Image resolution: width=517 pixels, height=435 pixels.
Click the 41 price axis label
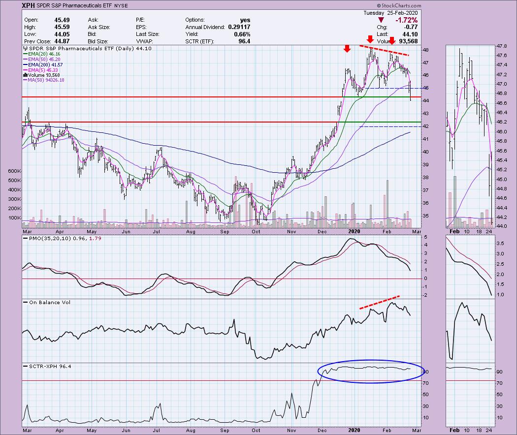tap(426, 139)
